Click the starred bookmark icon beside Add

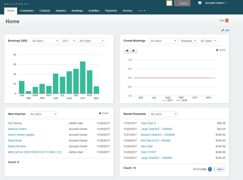[x=227, y=21]
